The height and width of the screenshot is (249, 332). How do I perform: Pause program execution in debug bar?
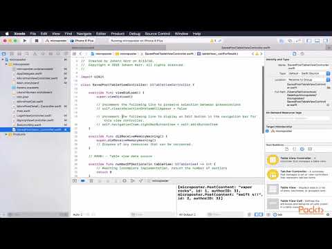91,181
